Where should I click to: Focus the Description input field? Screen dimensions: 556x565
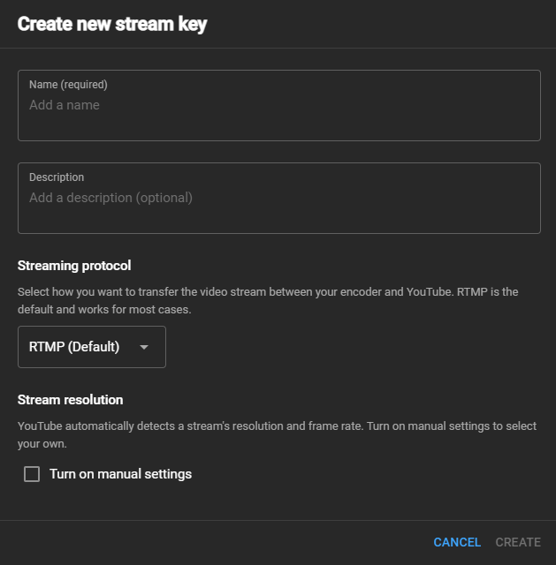[x=279, y=198]
